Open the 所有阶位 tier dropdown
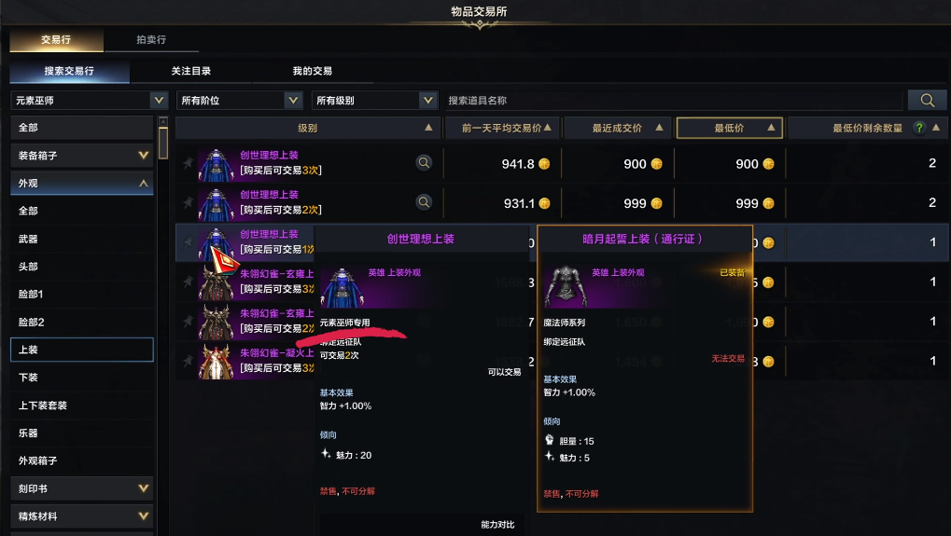This screenshot has height=536, width=951. (240, 101)
